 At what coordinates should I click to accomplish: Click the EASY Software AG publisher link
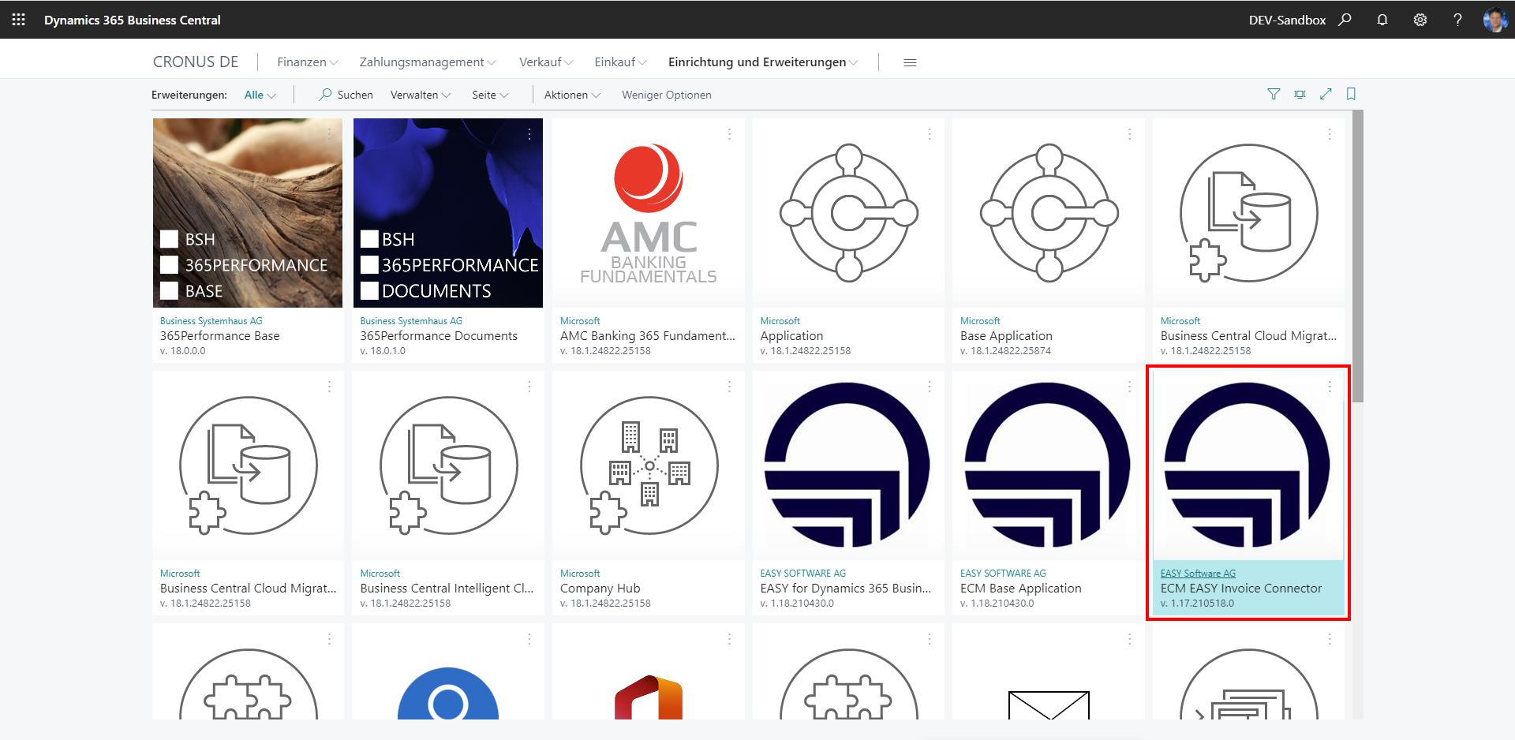click(1198, 574)
